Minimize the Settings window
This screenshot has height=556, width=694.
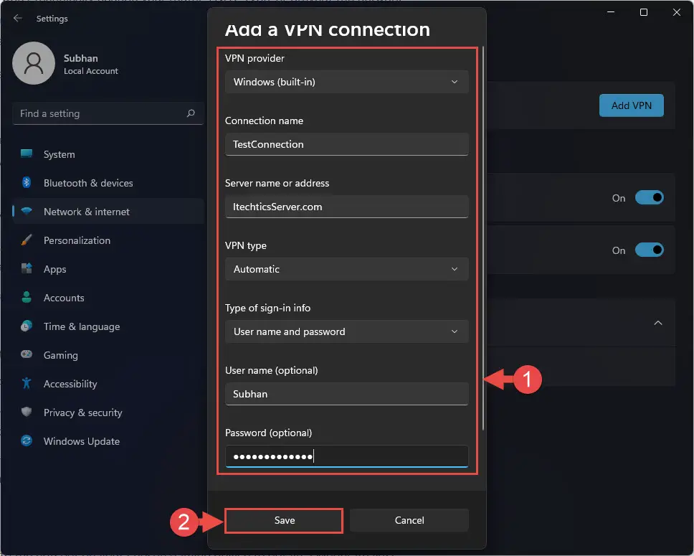click(x=611, y=12)
